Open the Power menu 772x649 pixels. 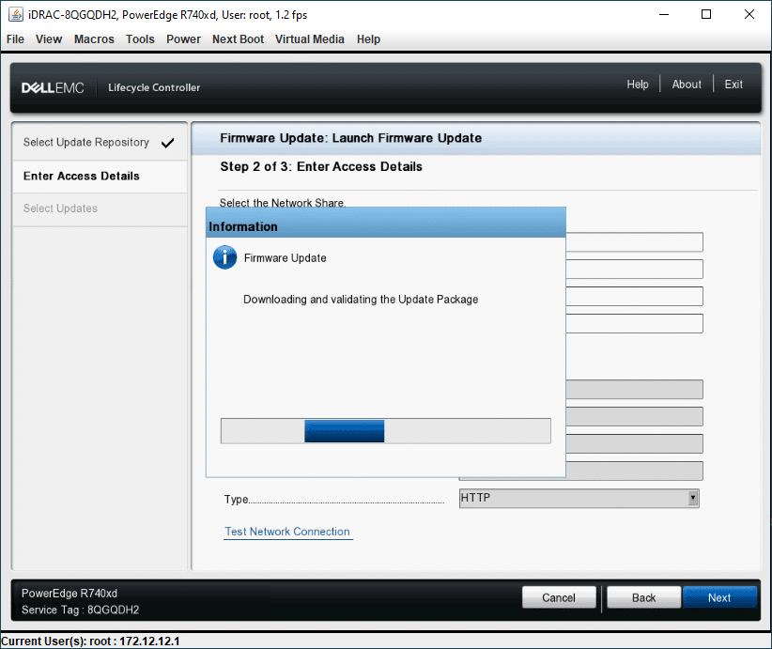183,39
